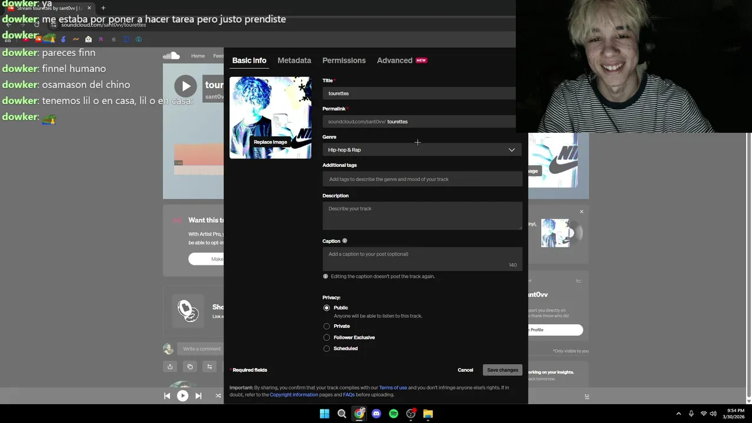Select the Private privacy option

point(327,326)
